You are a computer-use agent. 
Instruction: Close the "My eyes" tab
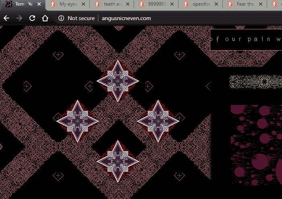83,4
